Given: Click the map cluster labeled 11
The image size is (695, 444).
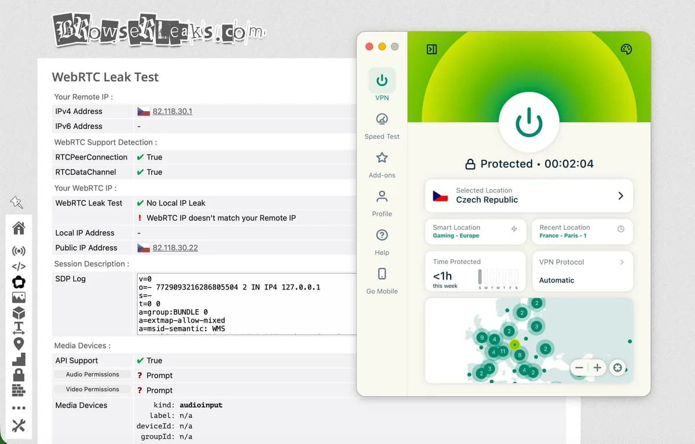Looking at the screenshot, I should point(503,351).
